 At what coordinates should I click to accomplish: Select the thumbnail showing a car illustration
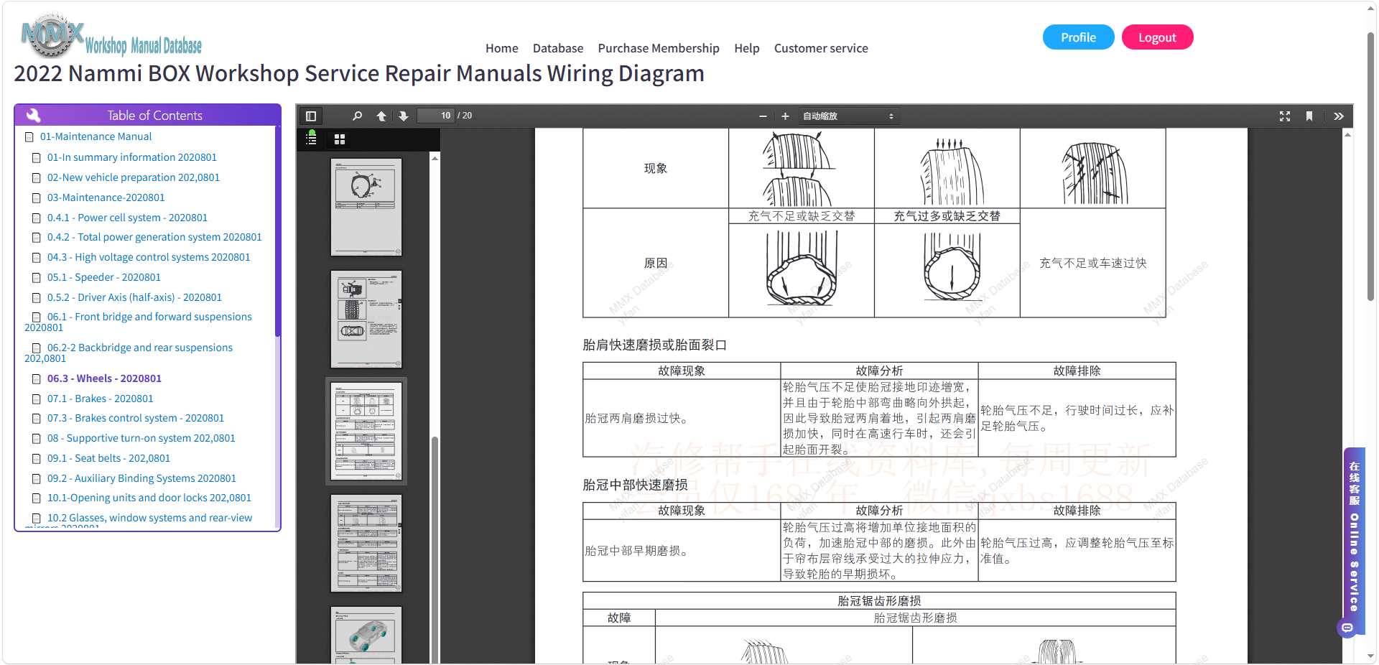[x=366, y=635]
